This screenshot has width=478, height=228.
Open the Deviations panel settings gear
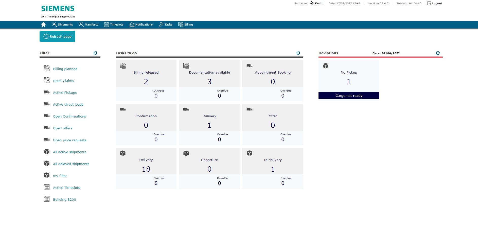pyautogui.click(x=438, y=53)
